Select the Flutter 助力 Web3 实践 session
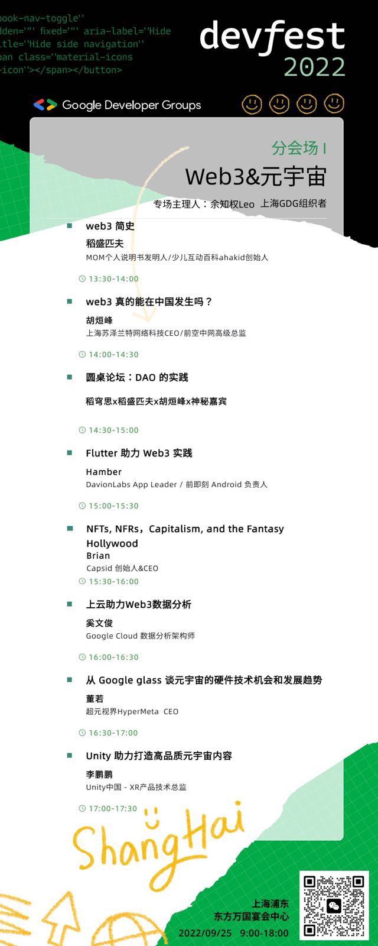 click(139, 453)
